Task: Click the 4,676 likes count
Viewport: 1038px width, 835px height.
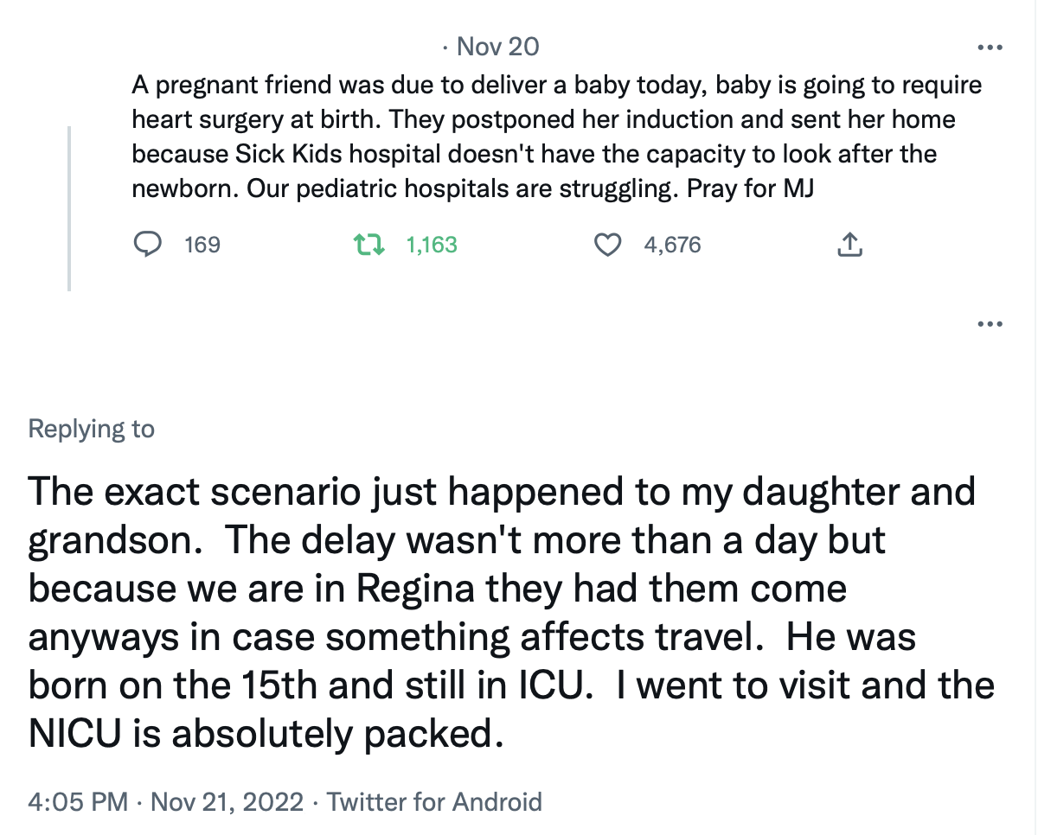Action: click(672, 245)
